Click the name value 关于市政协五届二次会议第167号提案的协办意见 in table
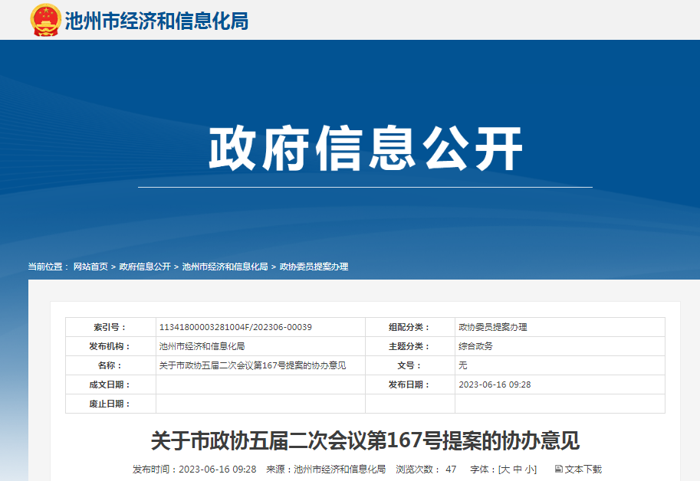Screen dimensions: 700x481 pos(253,365)
